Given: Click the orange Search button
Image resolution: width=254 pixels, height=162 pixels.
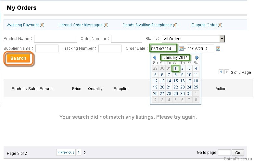Looking at the screenshot, I should [x=18, y=58].
